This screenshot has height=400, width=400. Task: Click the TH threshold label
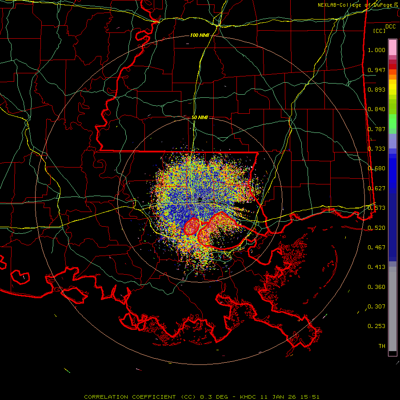pyautogui.click(x=382, y=346)
